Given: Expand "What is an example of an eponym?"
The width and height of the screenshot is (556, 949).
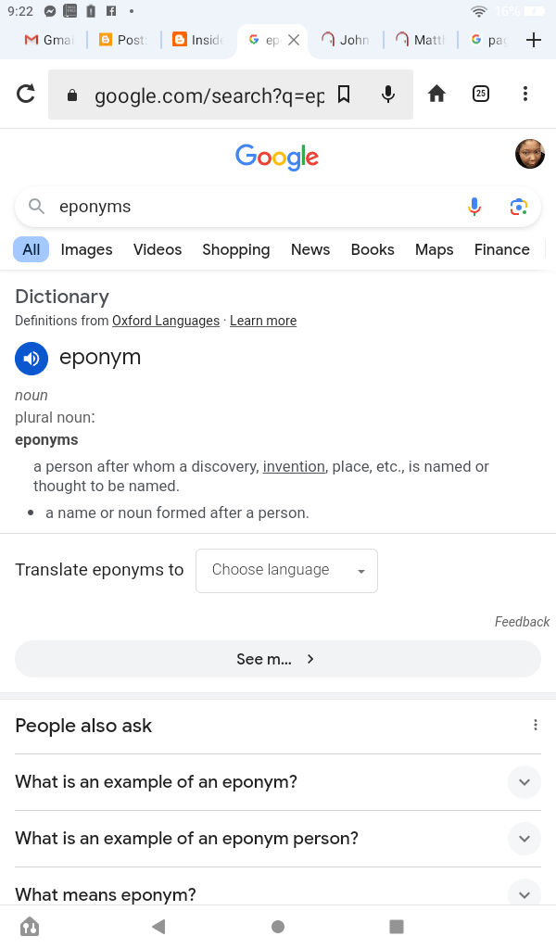Looking at the screenshot, I should pyautogui.click(x=524, y=782).
